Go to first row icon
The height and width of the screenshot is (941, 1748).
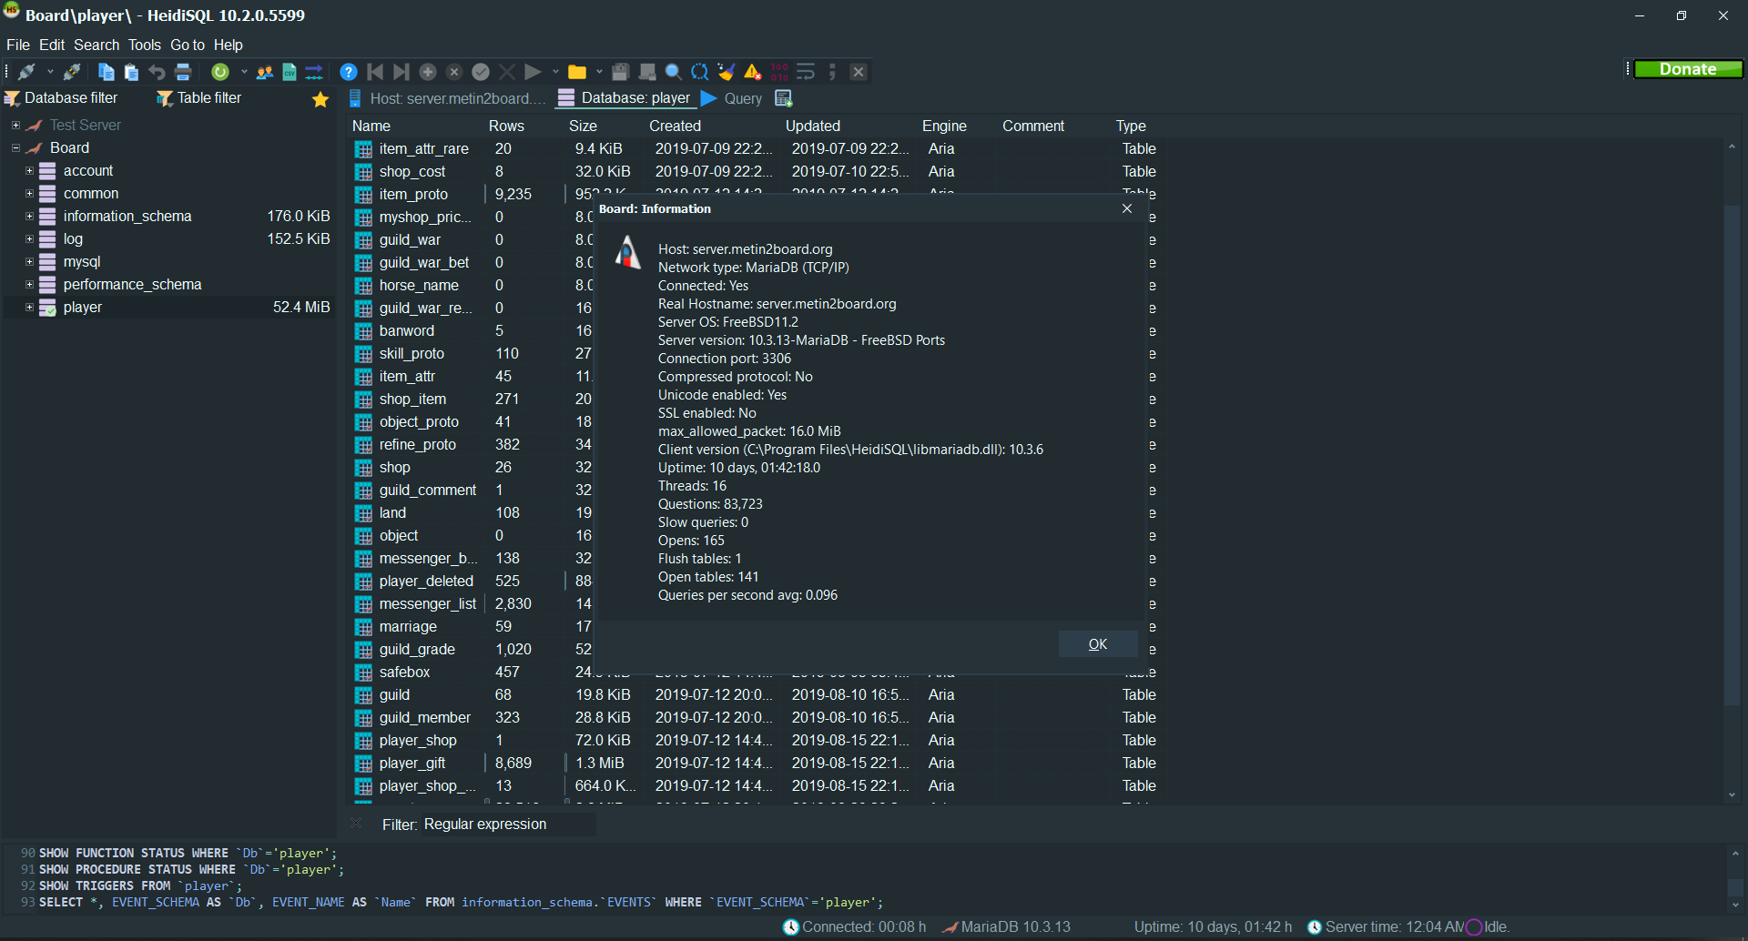375,72
